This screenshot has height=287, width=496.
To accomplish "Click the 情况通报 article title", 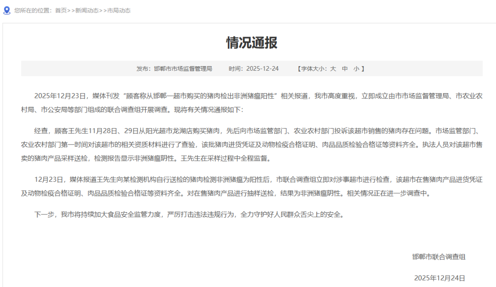I will pyautogui.click(x=252, y=43).
